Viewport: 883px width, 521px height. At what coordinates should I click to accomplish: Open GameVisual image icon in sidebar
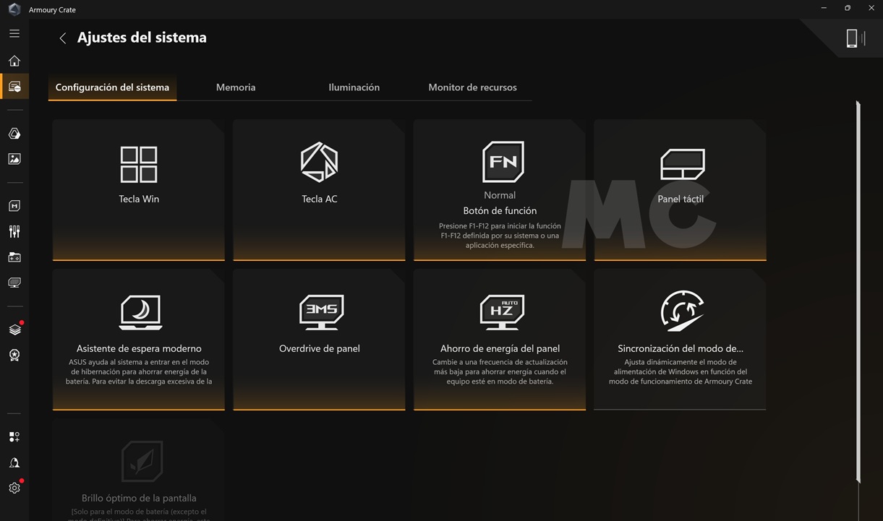(x=14, y=159)
